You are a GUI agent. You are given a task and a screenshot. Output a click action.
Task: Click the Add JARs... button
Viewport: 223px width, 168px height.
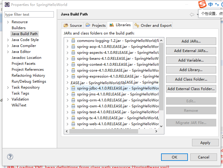tap(191, 41)
